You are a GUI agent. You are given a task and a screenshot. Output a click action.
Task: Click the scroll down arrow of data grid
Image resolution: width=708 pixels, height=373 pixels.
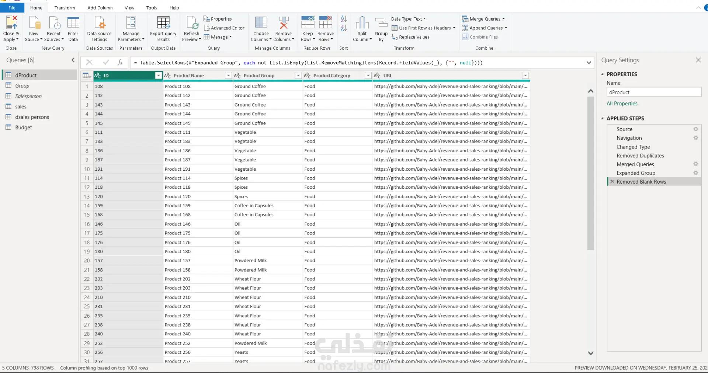coord(590,353)
